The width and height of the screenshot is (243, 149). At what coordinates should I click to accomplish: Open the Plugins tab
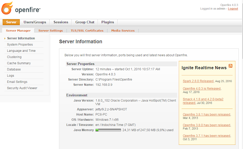pos(108,22)
